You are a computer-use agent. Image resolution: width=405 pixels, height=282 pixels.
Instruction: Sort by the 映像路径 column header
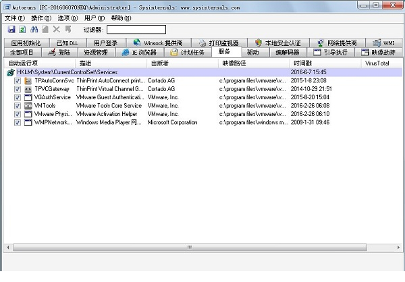[x=254, y=63]
